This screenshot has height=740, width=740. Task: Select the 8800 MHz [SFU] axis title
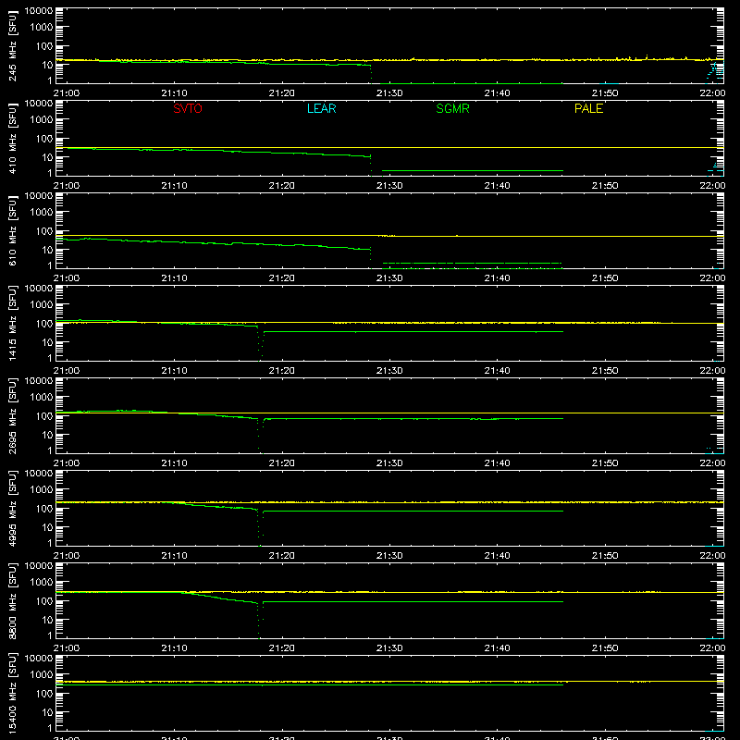pyautogui.click(x=13, y=600)
